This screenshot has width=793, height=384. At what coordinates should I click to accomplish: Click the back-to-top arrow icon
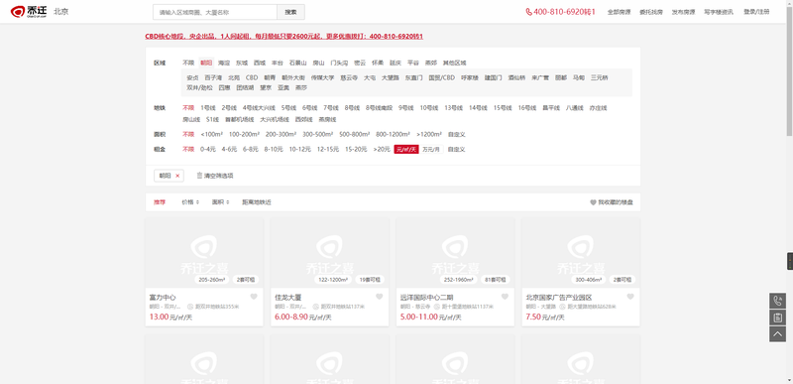(778, 334)
